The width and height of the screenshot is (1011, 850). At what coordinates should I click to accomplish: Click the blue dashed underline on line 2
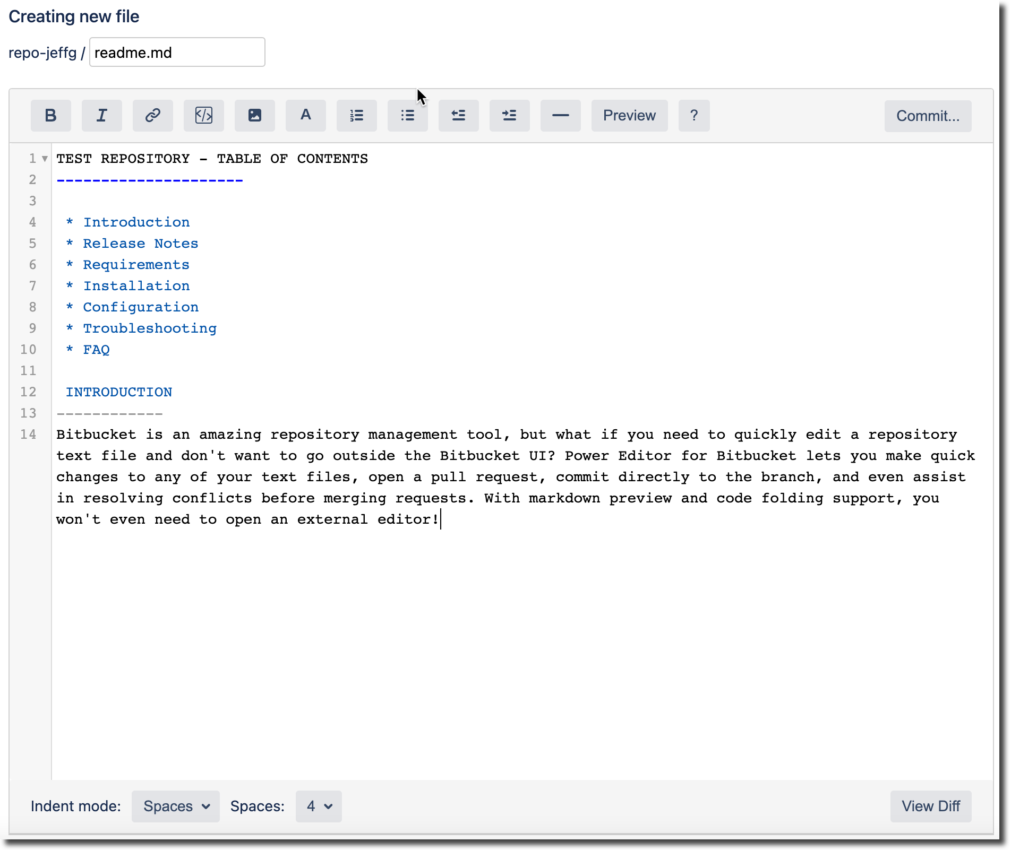pyautogui.click(x=150, y=181)
